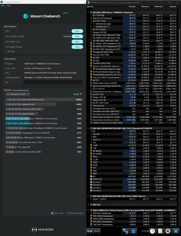Click the Датчик column header
The width and height of the screenshot is (181, 236).
tap(90, 6)
